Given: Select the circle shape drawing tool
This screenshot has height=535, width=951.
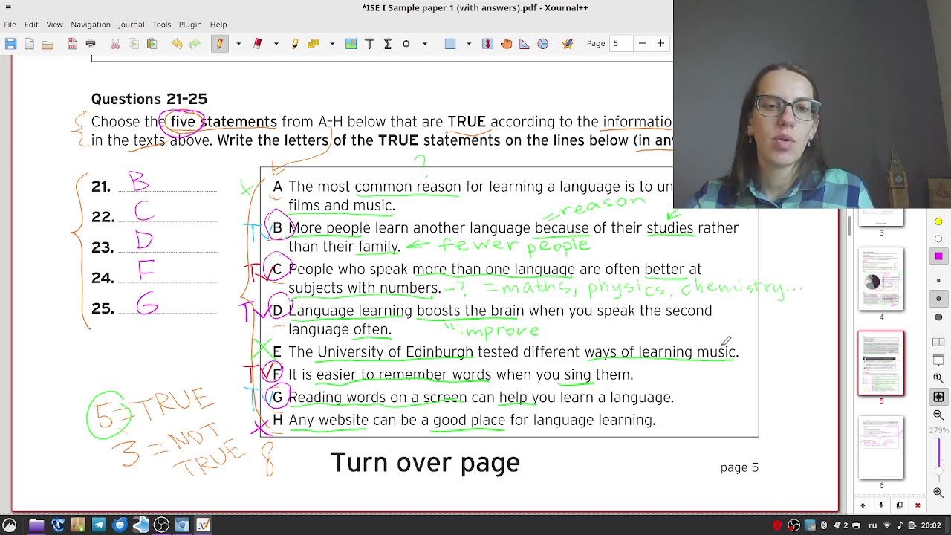Looking at the screenshot, I should (406, 44).
